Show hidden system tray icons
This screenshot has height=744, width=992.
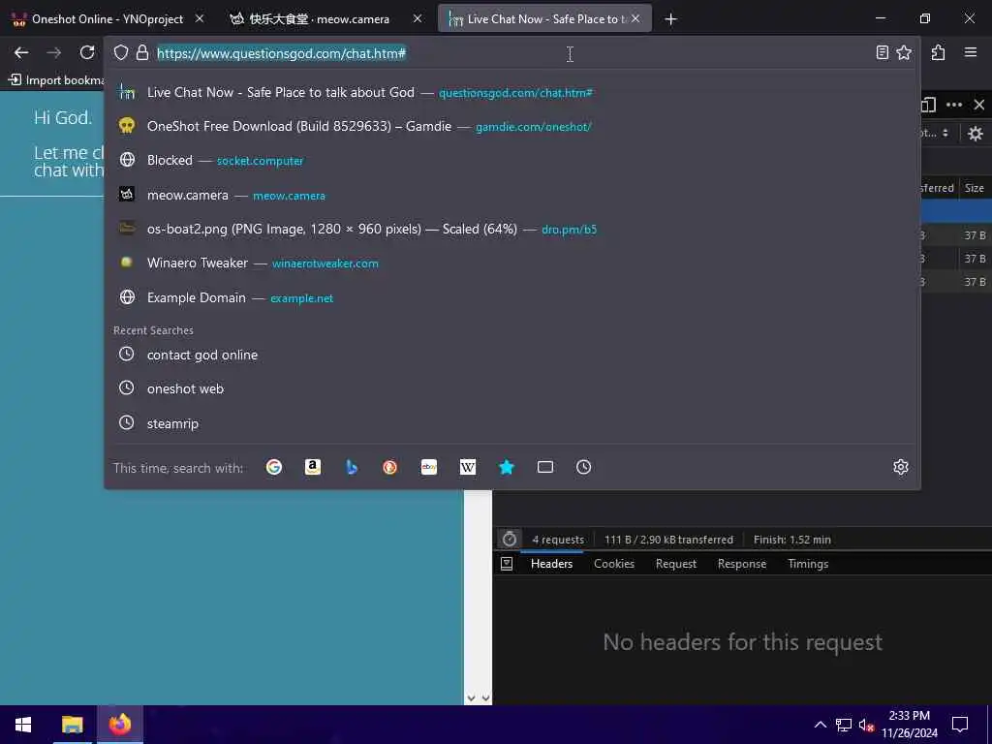(x=820, y=725)
